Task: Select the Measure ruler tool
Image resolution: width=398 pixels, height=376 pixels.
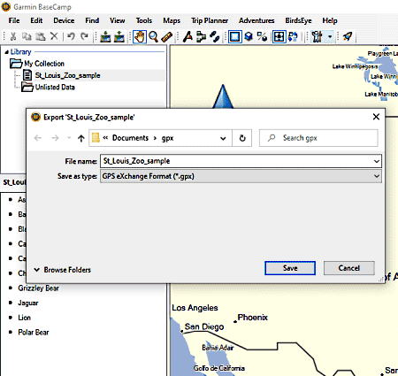Action: coord(167,37)
